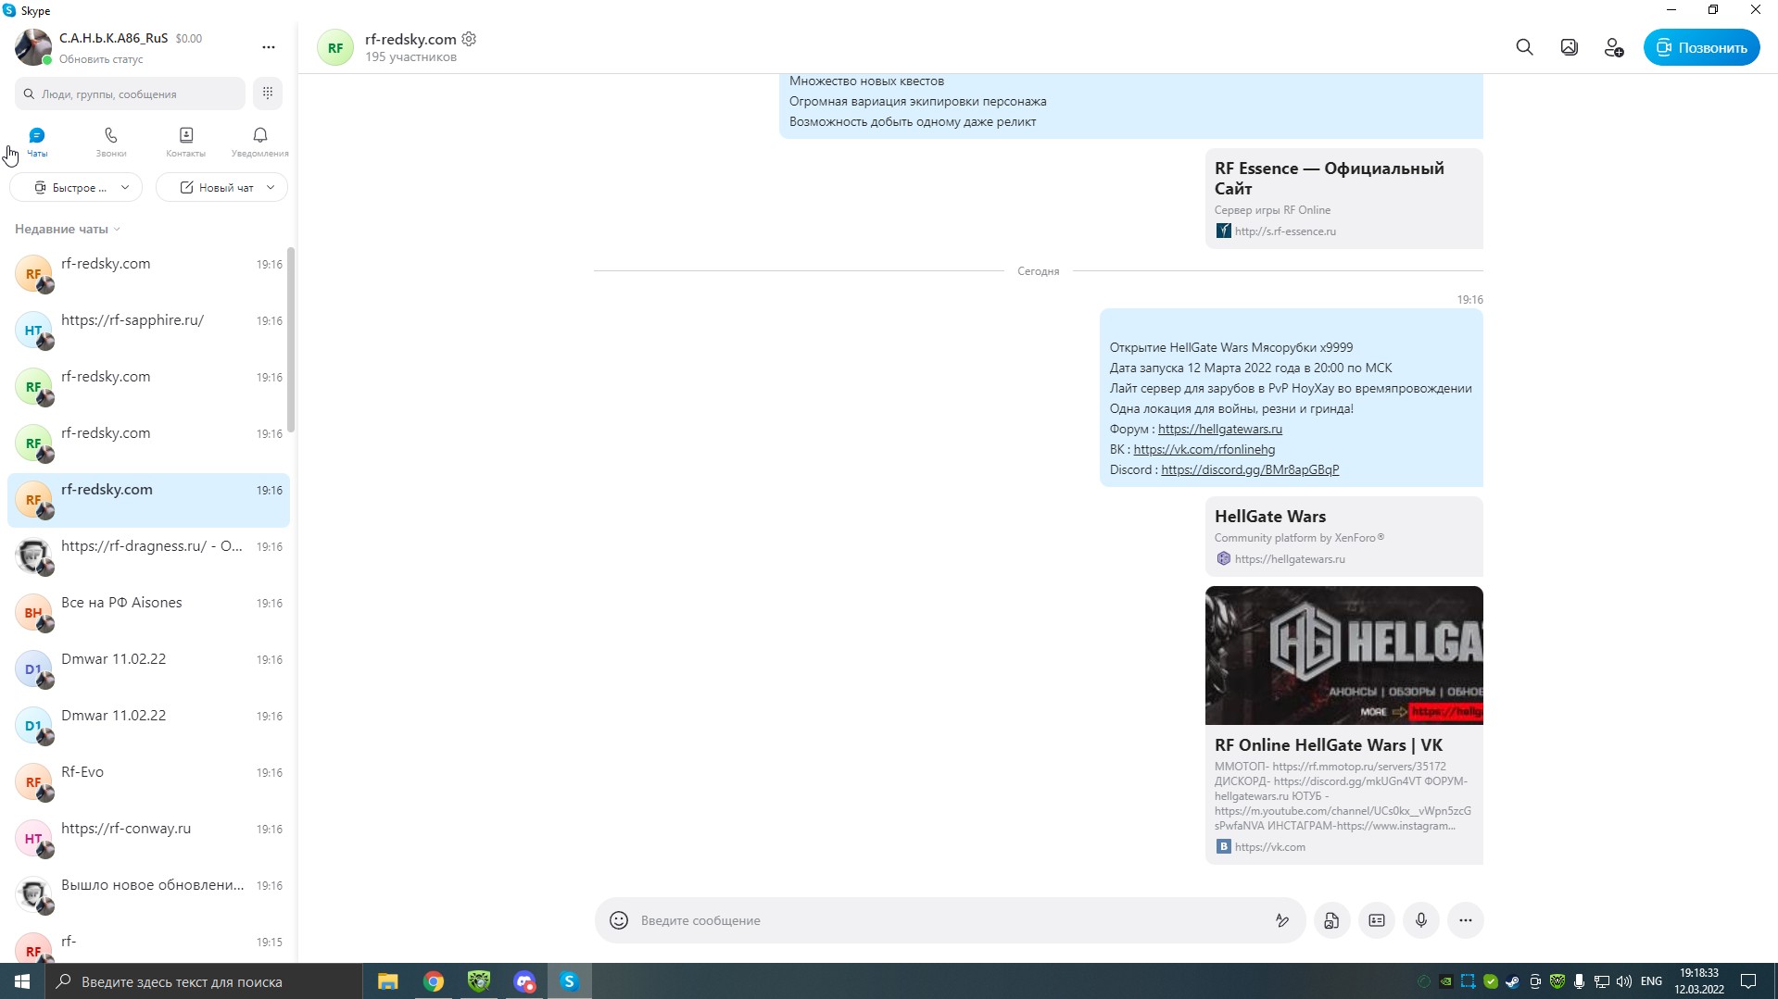1778x999 pixels.
Task: Open the HellGate banner image thumbnail
Action: click(x=1343, y=656)
